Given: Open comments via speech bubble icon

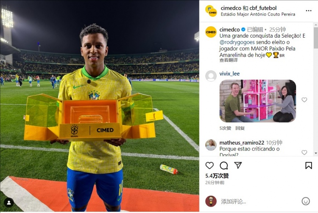Looking at the screenshot, I should pyautogui.click(x=224, y=166).
